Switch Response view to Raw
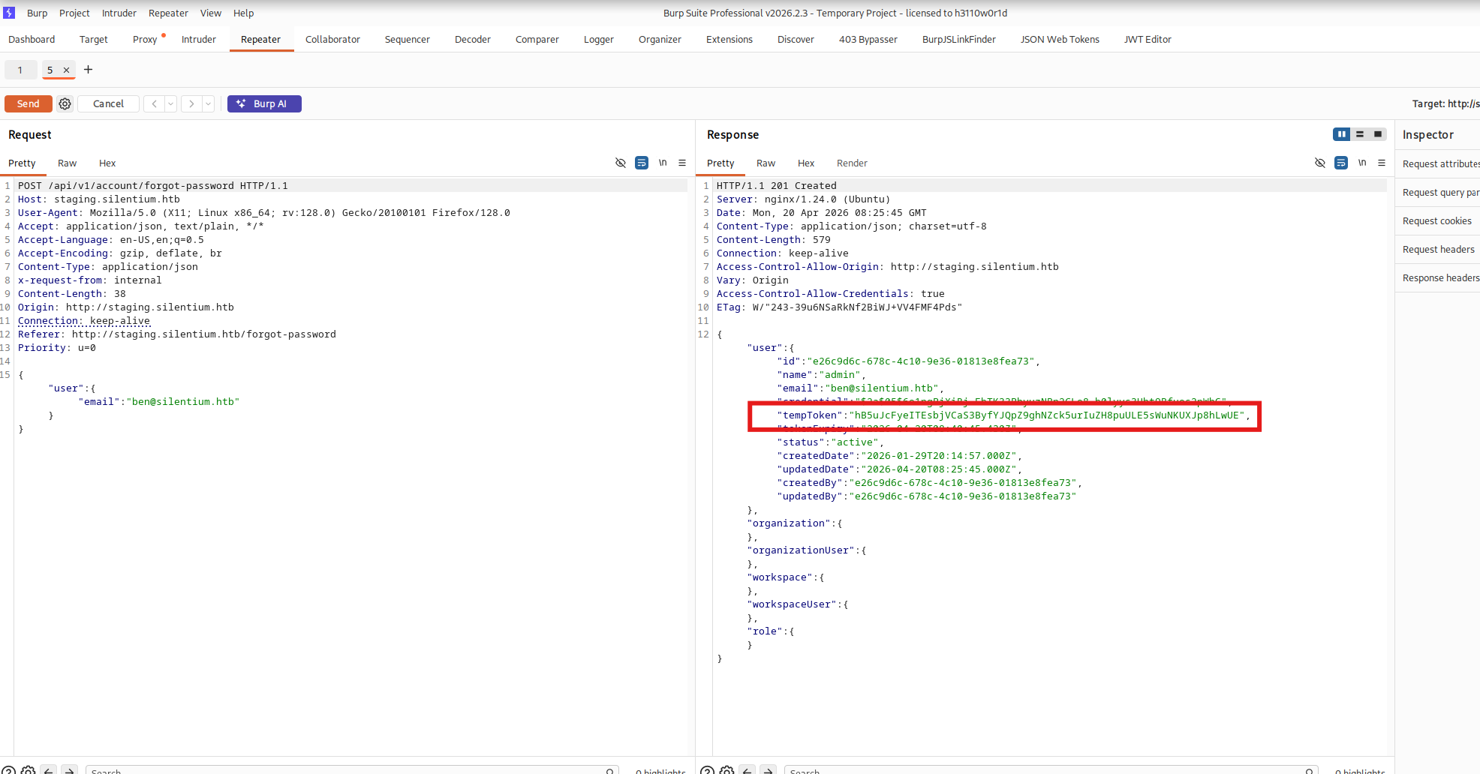 pos(766,163)
